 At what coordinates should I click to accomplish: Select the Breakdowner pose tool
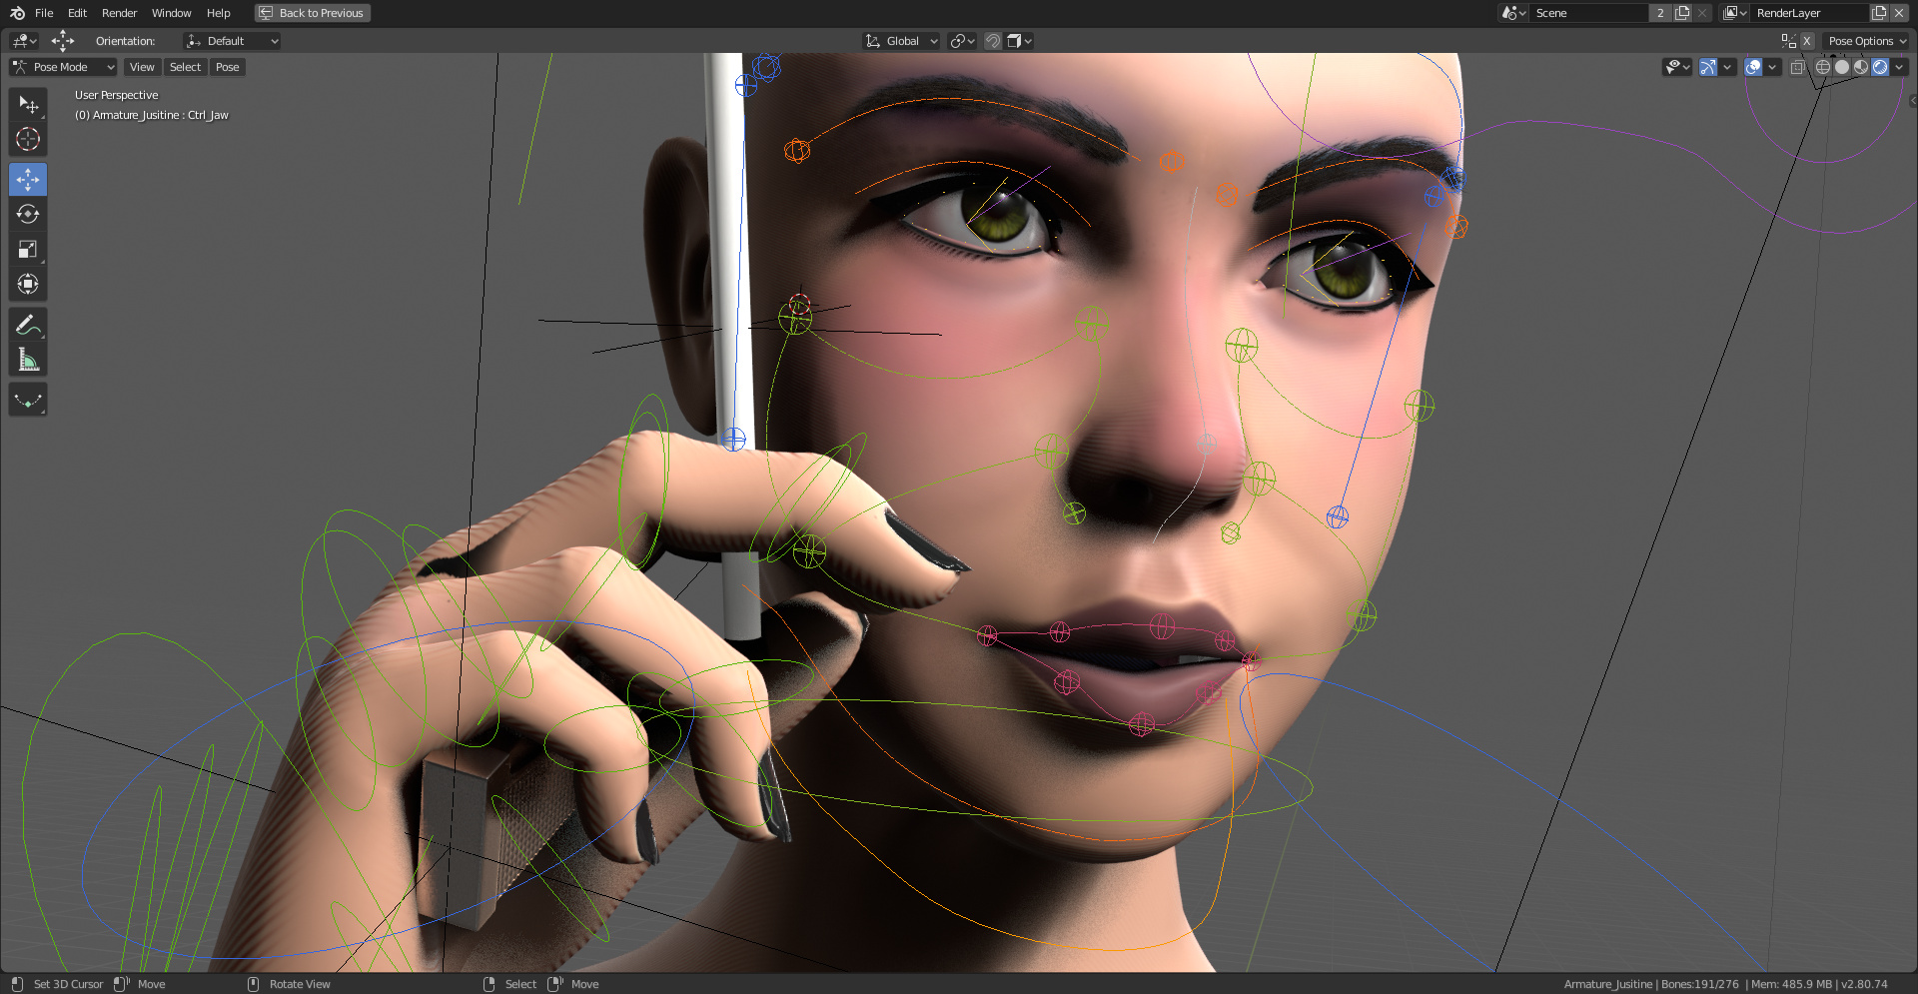(x=28, y=401)
